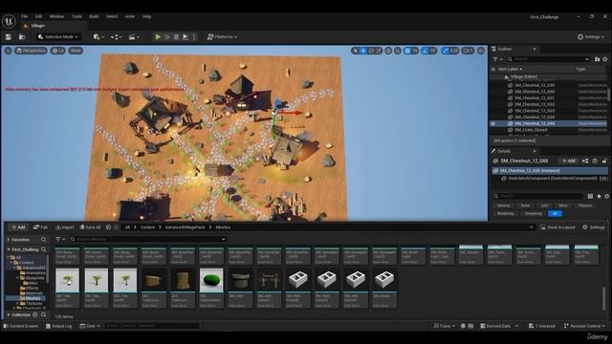Click the Details search field

(x=538, y=196)
